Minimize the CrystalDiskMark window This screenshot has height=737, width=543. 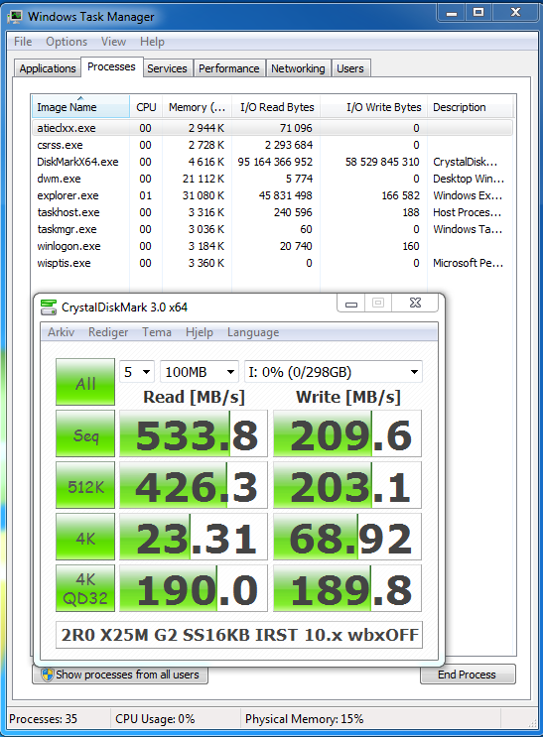point(351,304)
